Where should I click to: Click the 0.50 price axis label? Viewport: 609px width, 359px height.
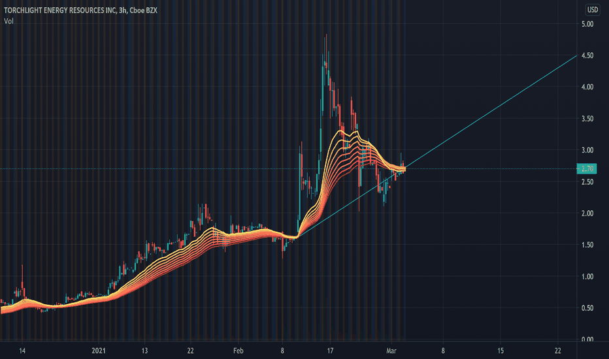pos(587,308)
